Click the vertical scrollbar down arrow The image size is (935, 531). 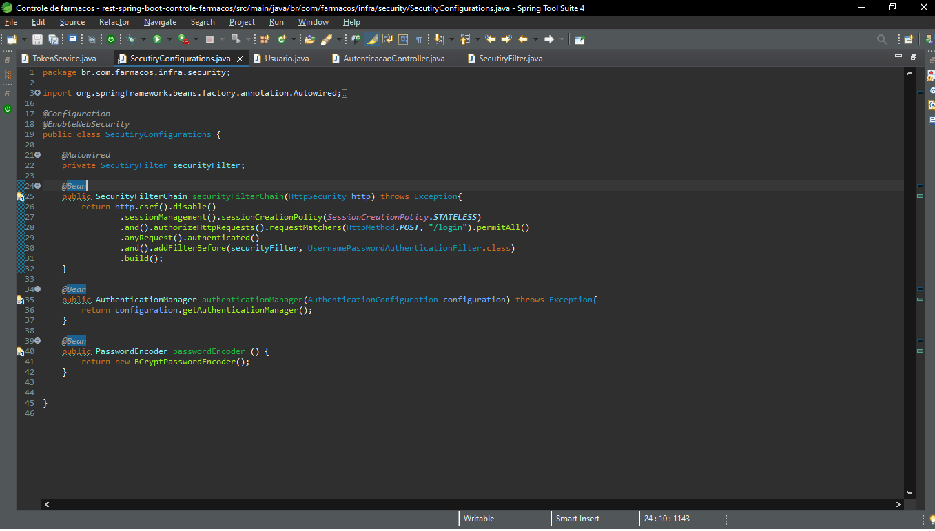pos(910,493)
